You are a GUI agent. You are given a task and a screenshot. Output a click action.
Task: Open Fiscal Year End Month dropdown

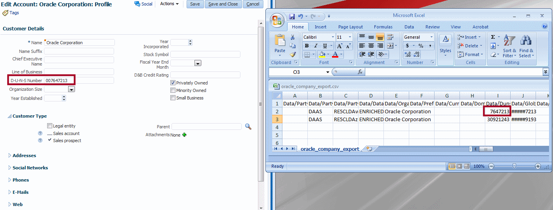(x=198, y=63)
